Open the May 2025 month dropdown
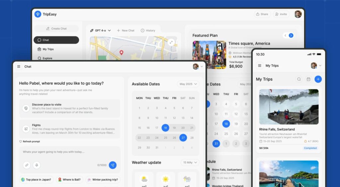Image resolution: width=340 pixels, height=187 pixels. [188, 84]
